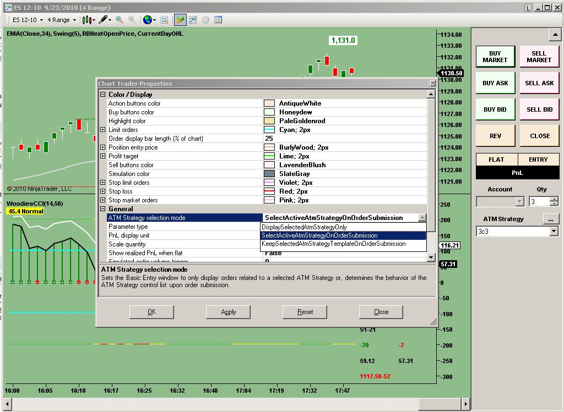Viewport: 564px width, 412px height.
Task: Choose KeepSelectedAtmStrategyTemplateOnOrderSubmission option
Action: [x=333, y=244]
